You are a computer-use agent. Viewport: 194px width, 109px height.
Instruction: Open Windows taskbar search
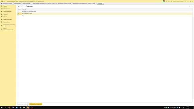[5, 107]
